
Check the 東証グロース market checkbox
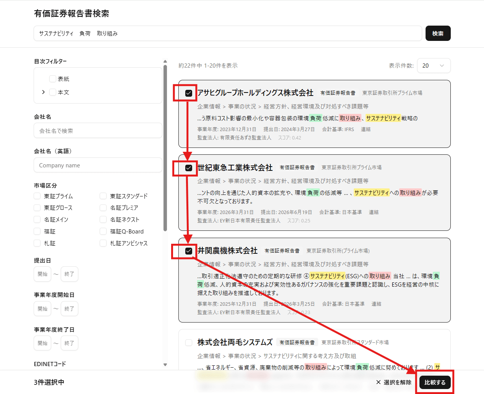pos(37,208)
